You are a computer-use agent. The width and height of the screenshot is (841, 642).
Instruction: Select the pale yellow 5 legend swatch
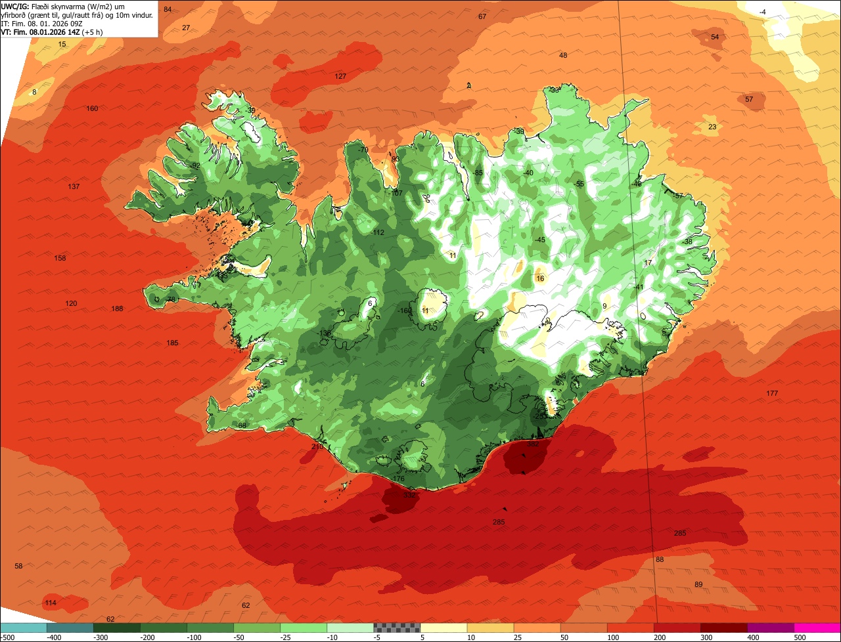[443, 628]
